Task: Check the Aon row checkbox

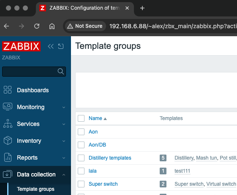Action: (81, 132)
